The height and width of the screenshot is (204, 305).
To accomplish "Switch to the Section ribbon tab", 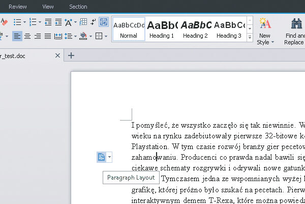I will pyautogui.click(x=78, y=7).
